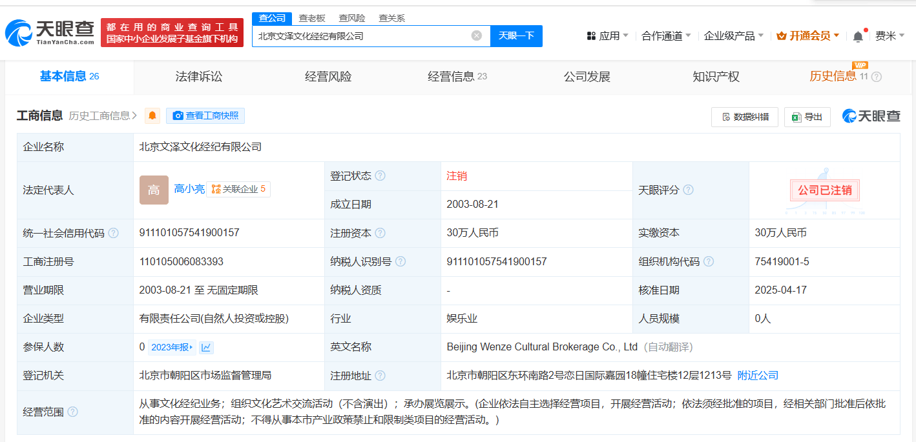Switch to the 法律诉讼 tab
The height and width of the screenshot is (442, 916).
pos(199,77)
